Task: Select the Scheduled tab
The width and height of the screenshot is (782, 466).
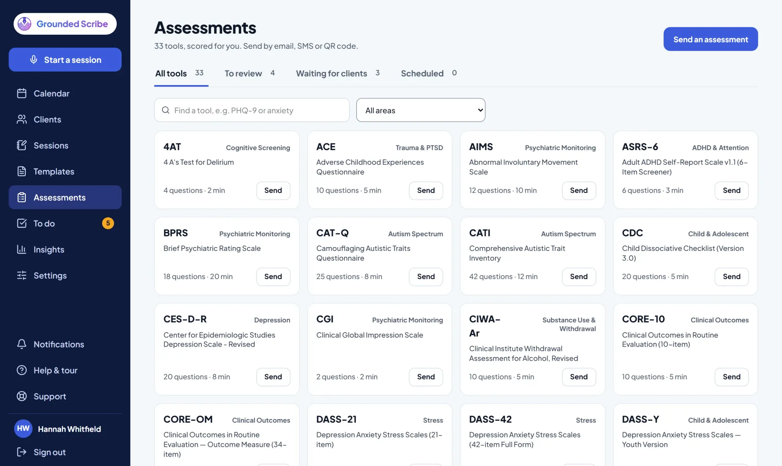Action: pos(429,73)
